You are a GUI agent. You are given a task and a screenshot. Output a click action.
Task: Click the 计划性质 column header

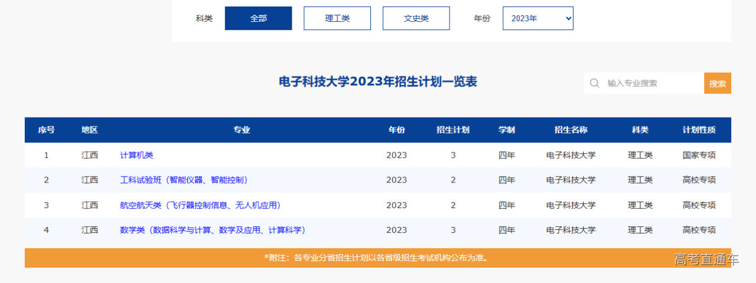(699, 130)
